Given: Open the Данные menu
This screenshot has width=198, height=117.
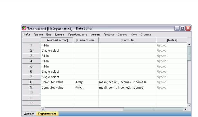Looking at the screenshot, I should [x=60, y=35].
